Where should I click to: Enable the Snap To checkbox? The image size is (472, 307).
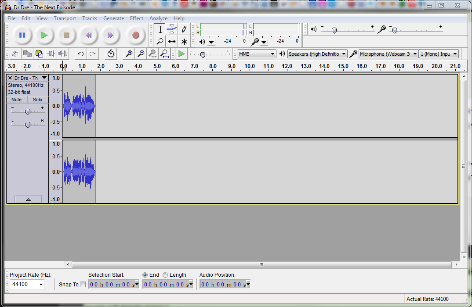(83, 285)
